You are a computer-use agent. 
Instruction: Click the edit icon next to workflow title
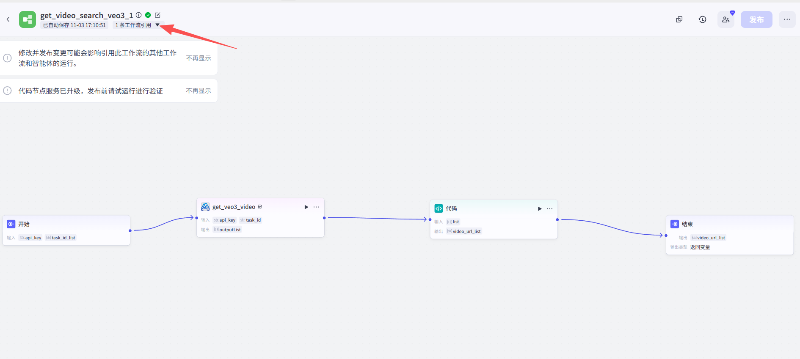[x=157, y=15]
